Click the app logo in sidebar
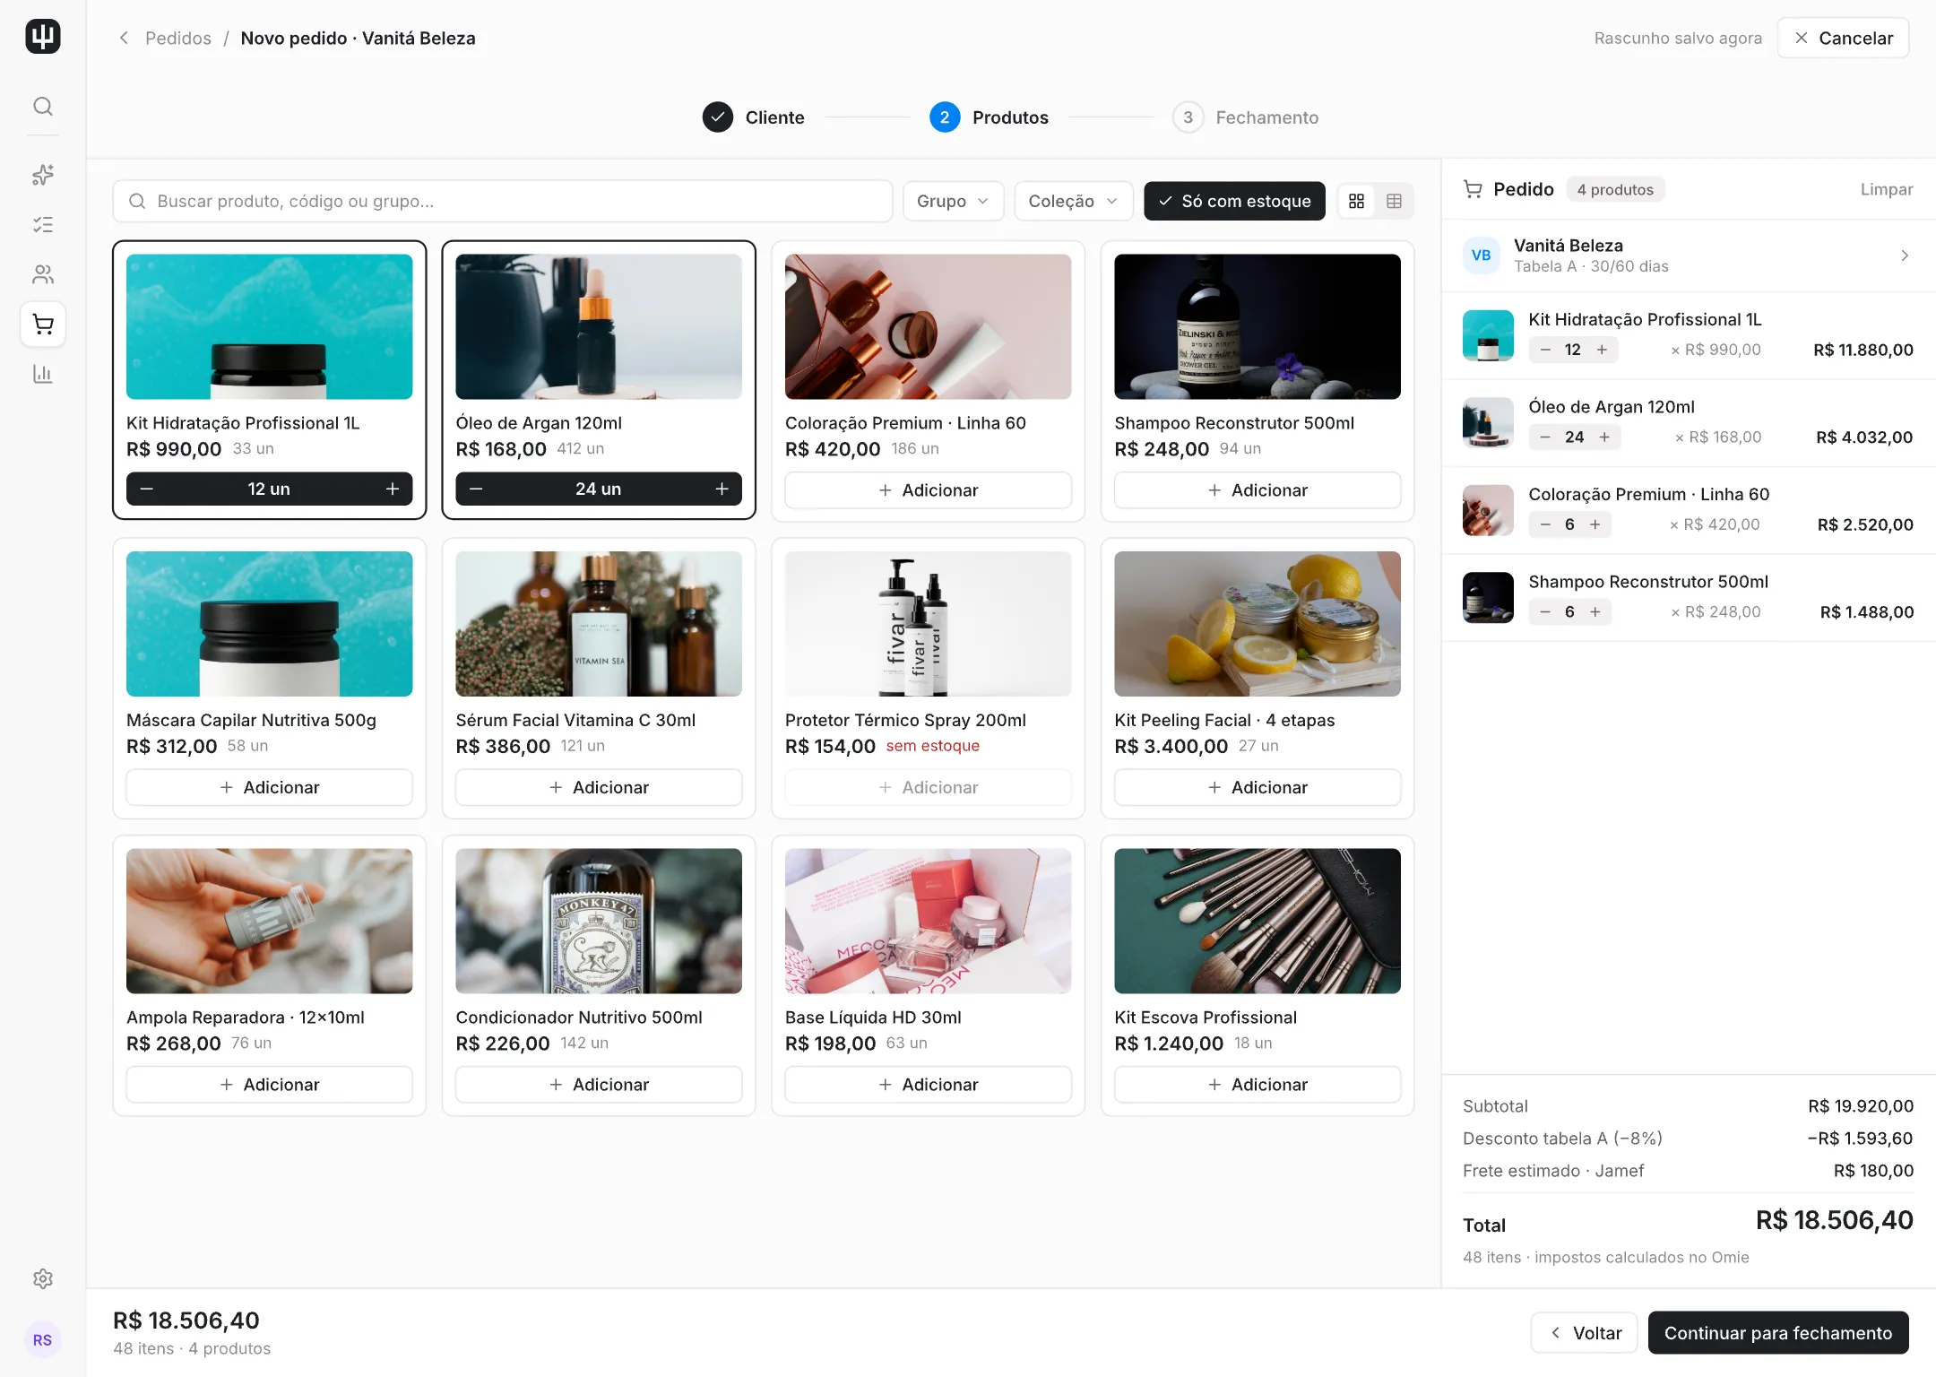The image size is (1936, 1377). pyautogui.click(x=42, y=37)
